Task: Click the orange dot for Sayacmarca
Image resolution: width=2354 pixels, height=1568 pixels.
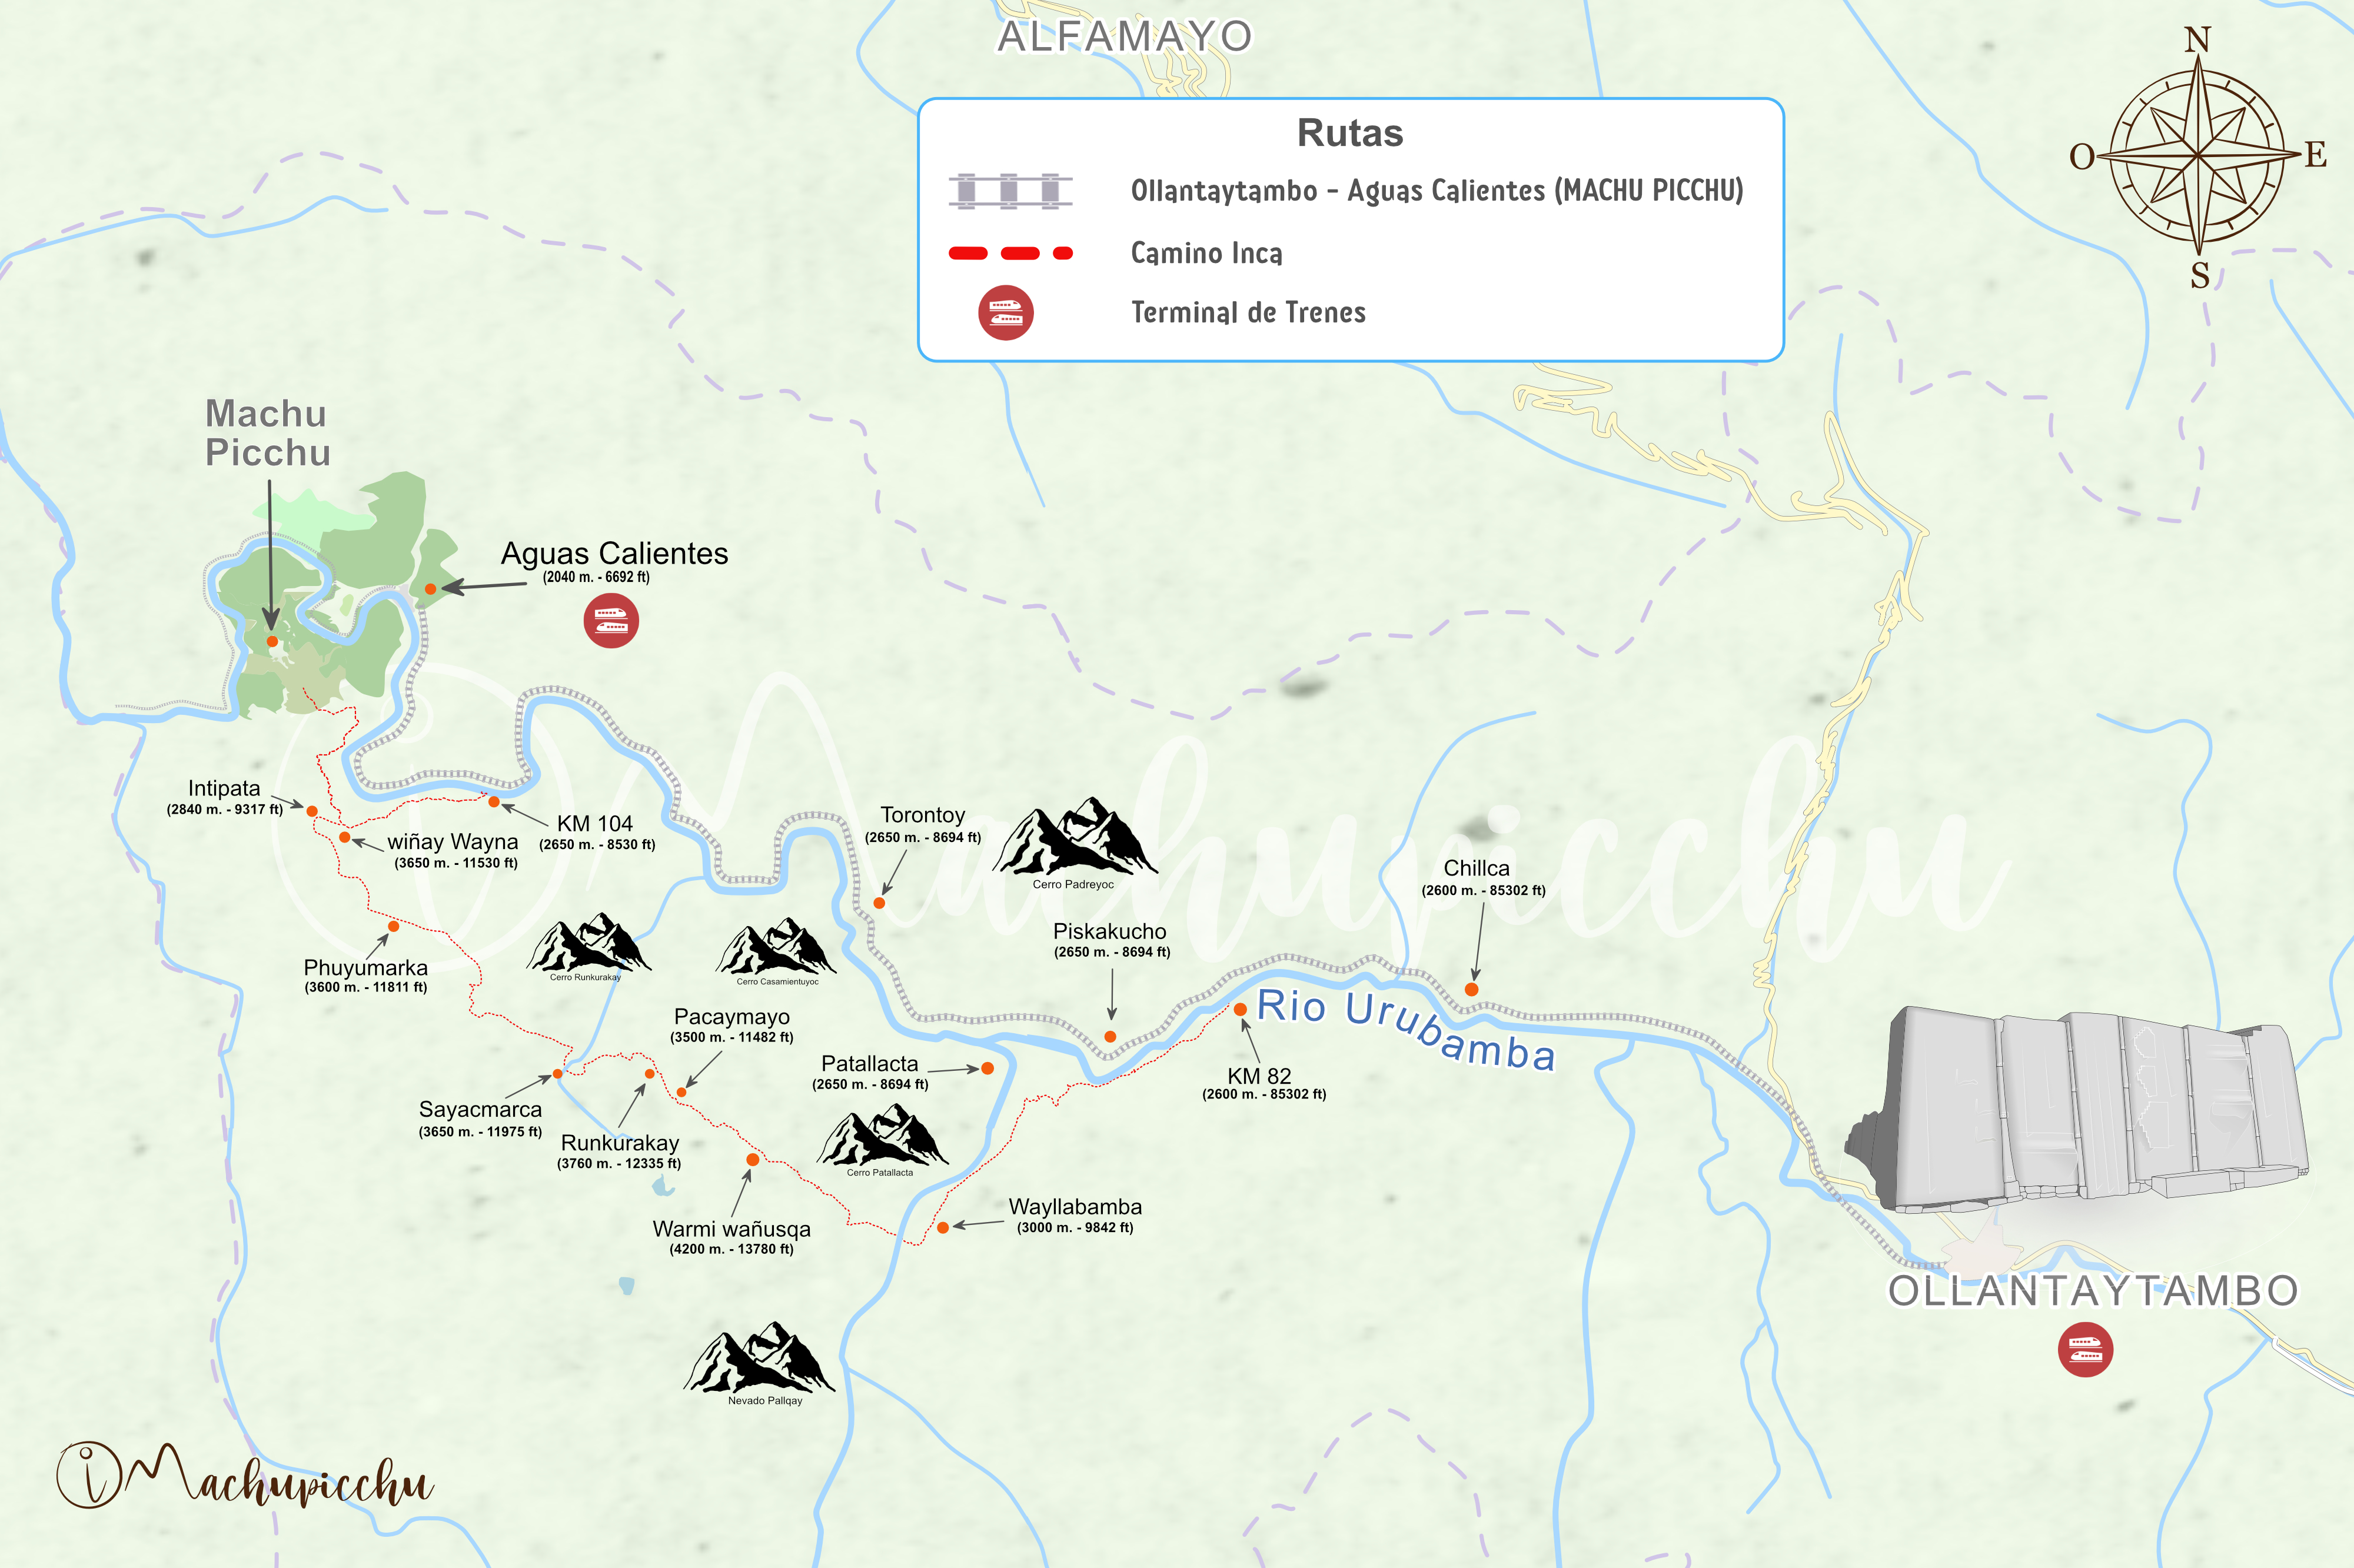Action: (x=558, y=1073)
